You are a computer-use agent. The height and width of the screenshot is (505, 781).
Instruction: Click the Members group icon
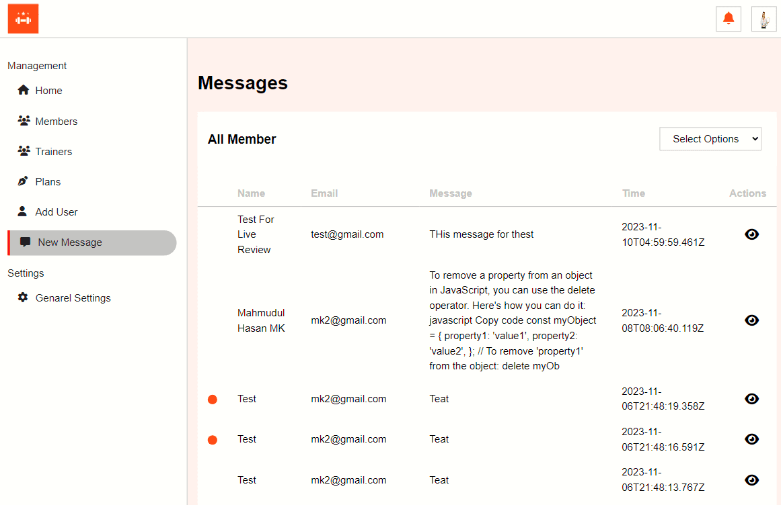(24, 121)
